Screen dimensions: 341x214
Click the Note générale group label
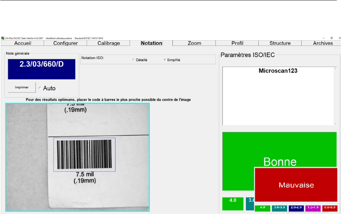17,53
